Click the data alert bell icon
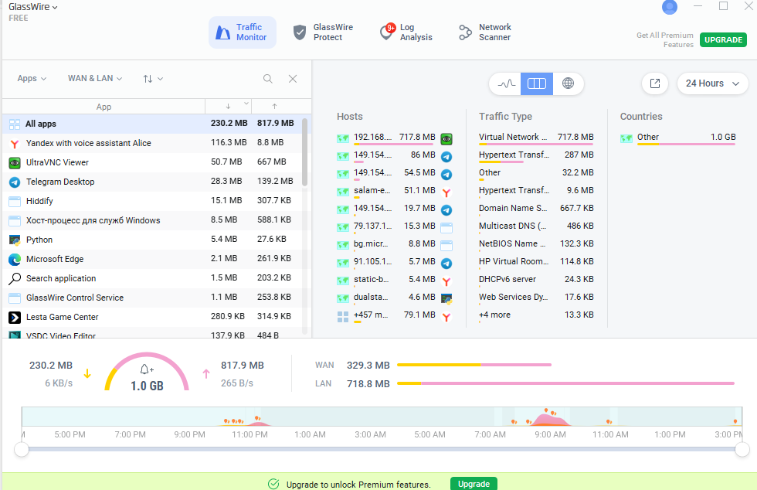This screenshot has width=757, height=490. coord(146,369)
